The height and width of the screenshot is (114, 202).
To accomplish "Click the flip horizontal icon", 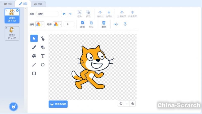I will click(x=116, y=24).
